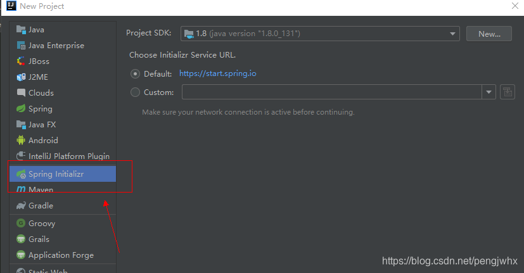Click the Java FX folder icon
The height and width of the screenshot is (273, 524).
pos(21,125)
